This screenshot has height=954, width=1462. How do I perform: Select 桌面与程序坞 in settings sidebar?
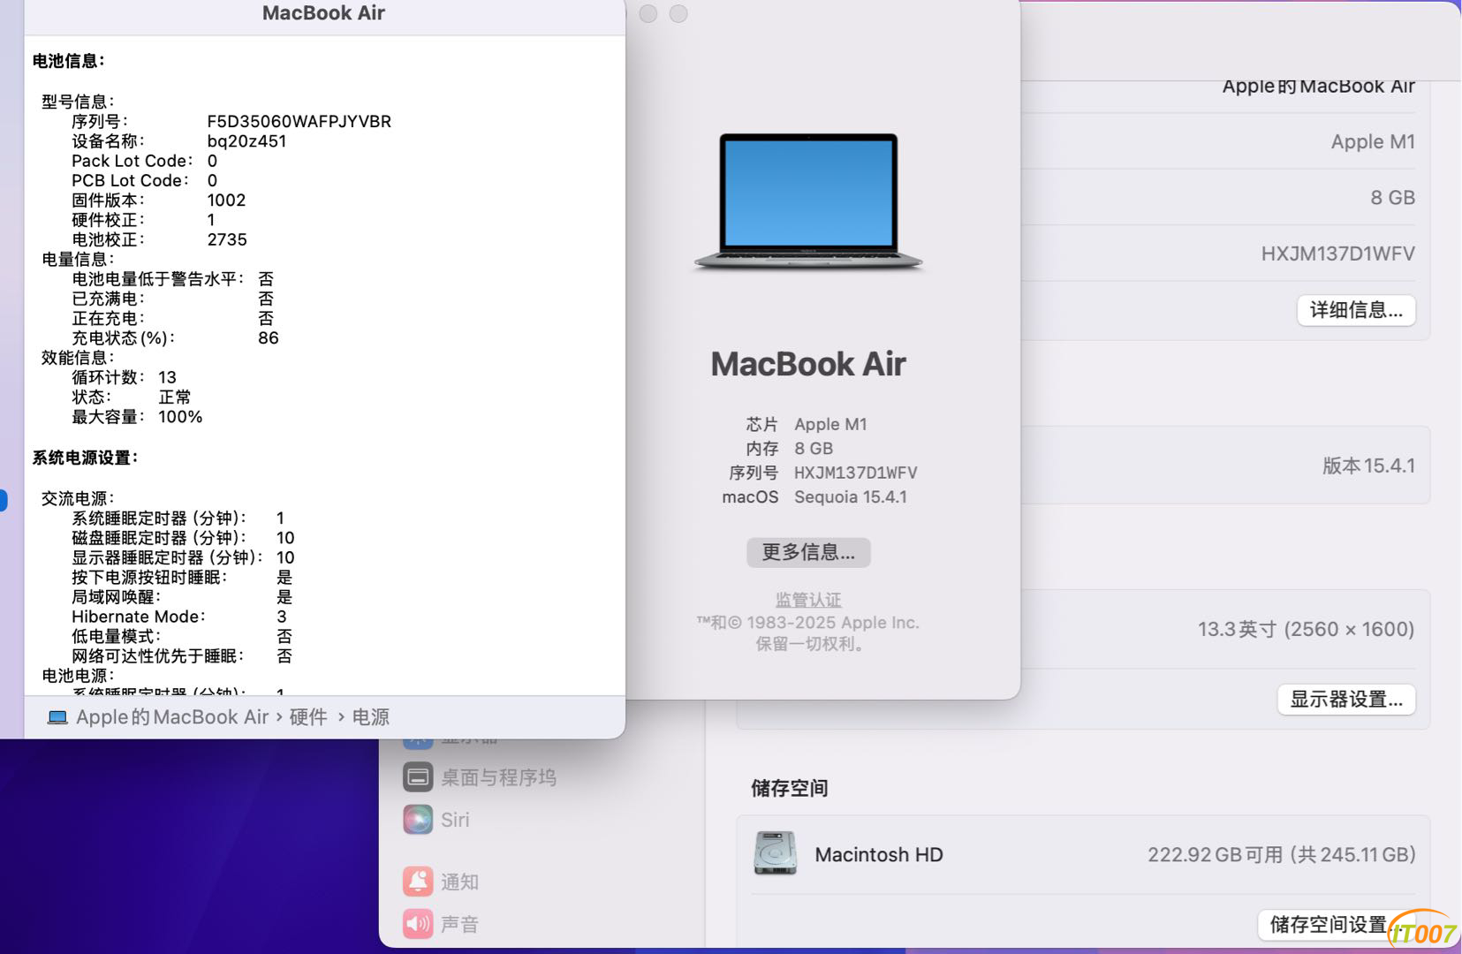(498, 777)
